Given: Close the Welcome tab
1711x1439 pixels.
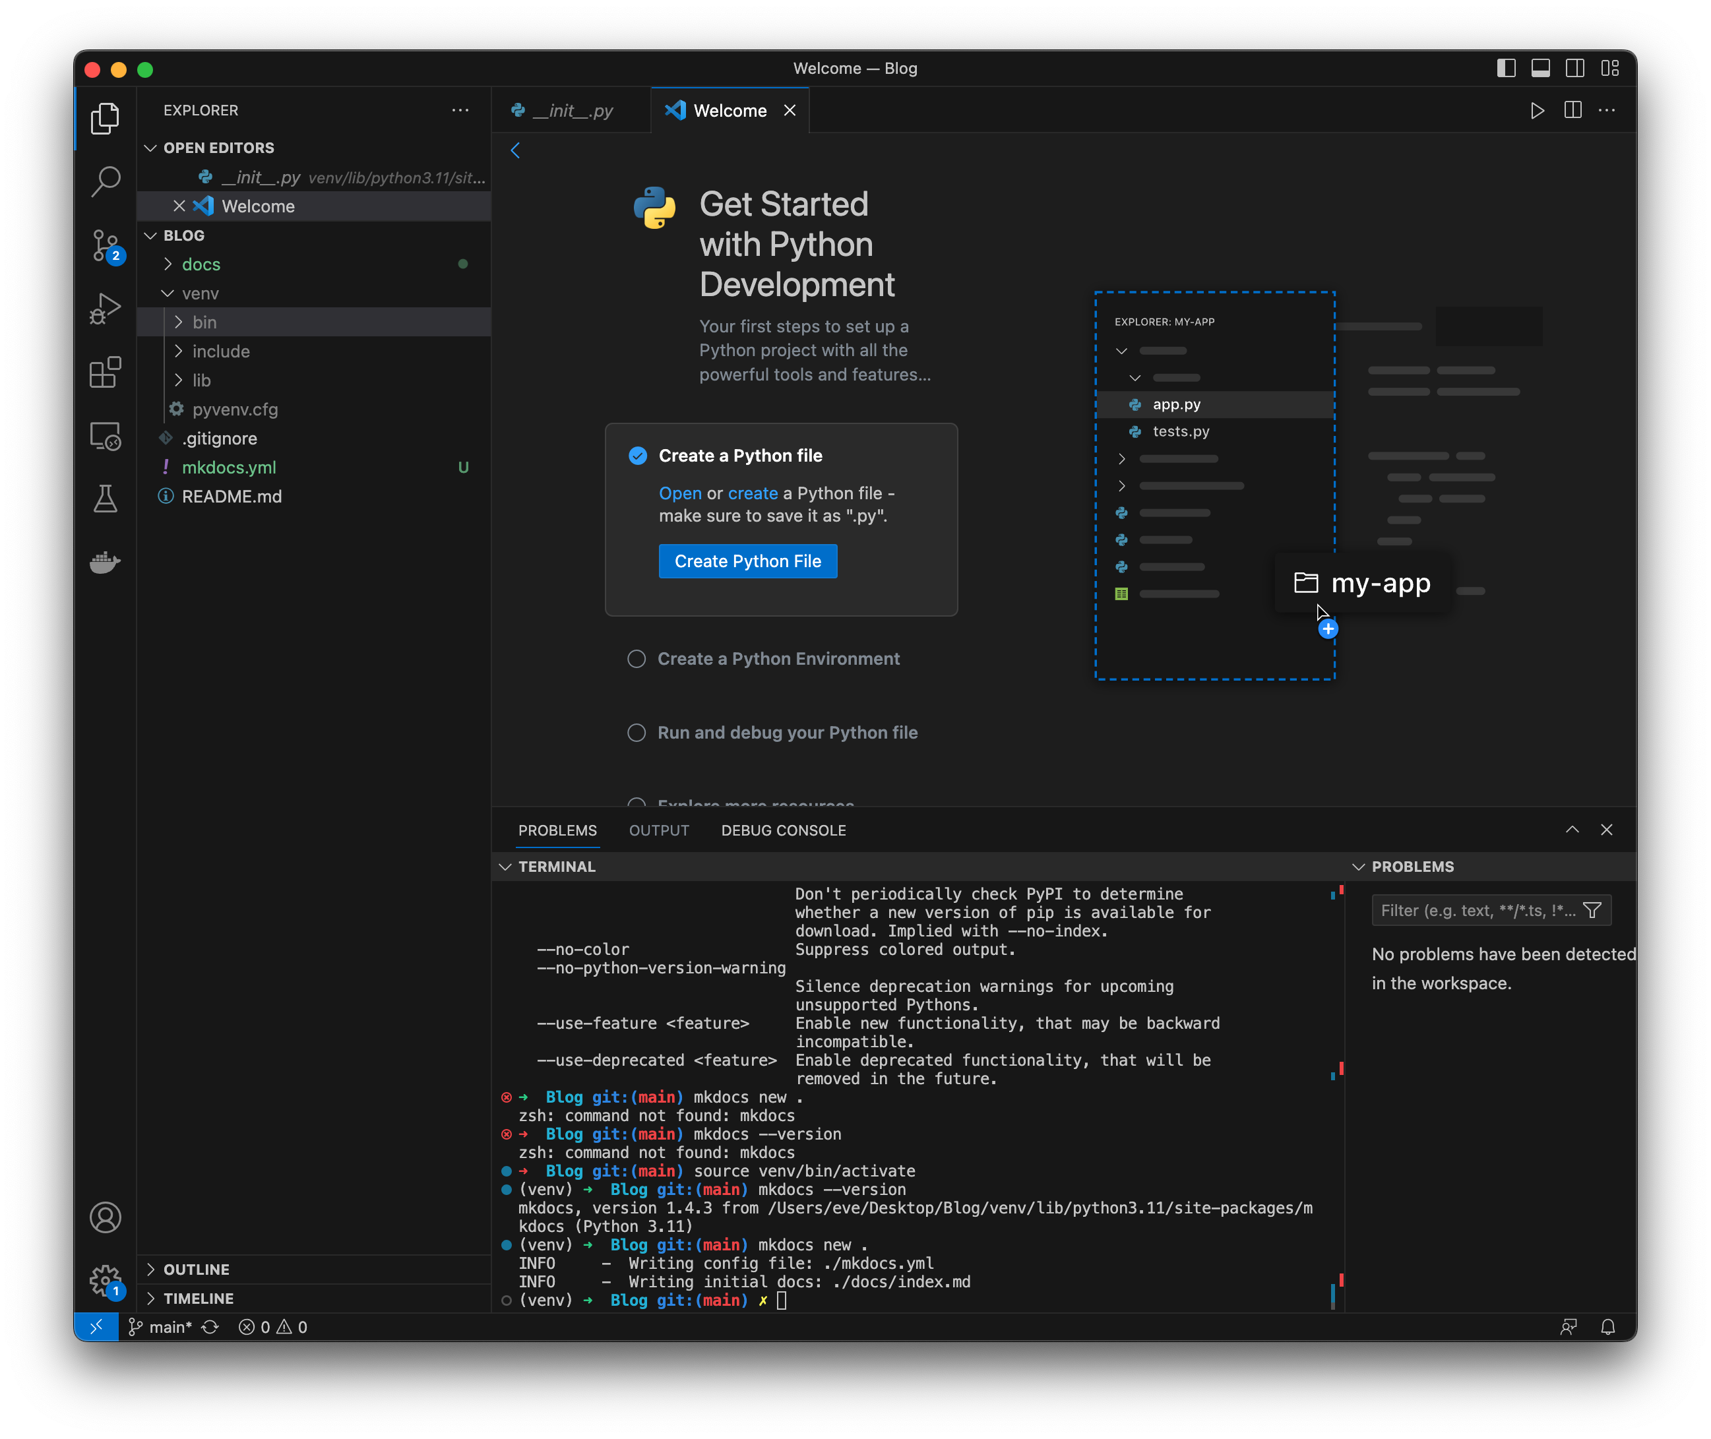Looking at the screenshot, I should tap(790, 110).
